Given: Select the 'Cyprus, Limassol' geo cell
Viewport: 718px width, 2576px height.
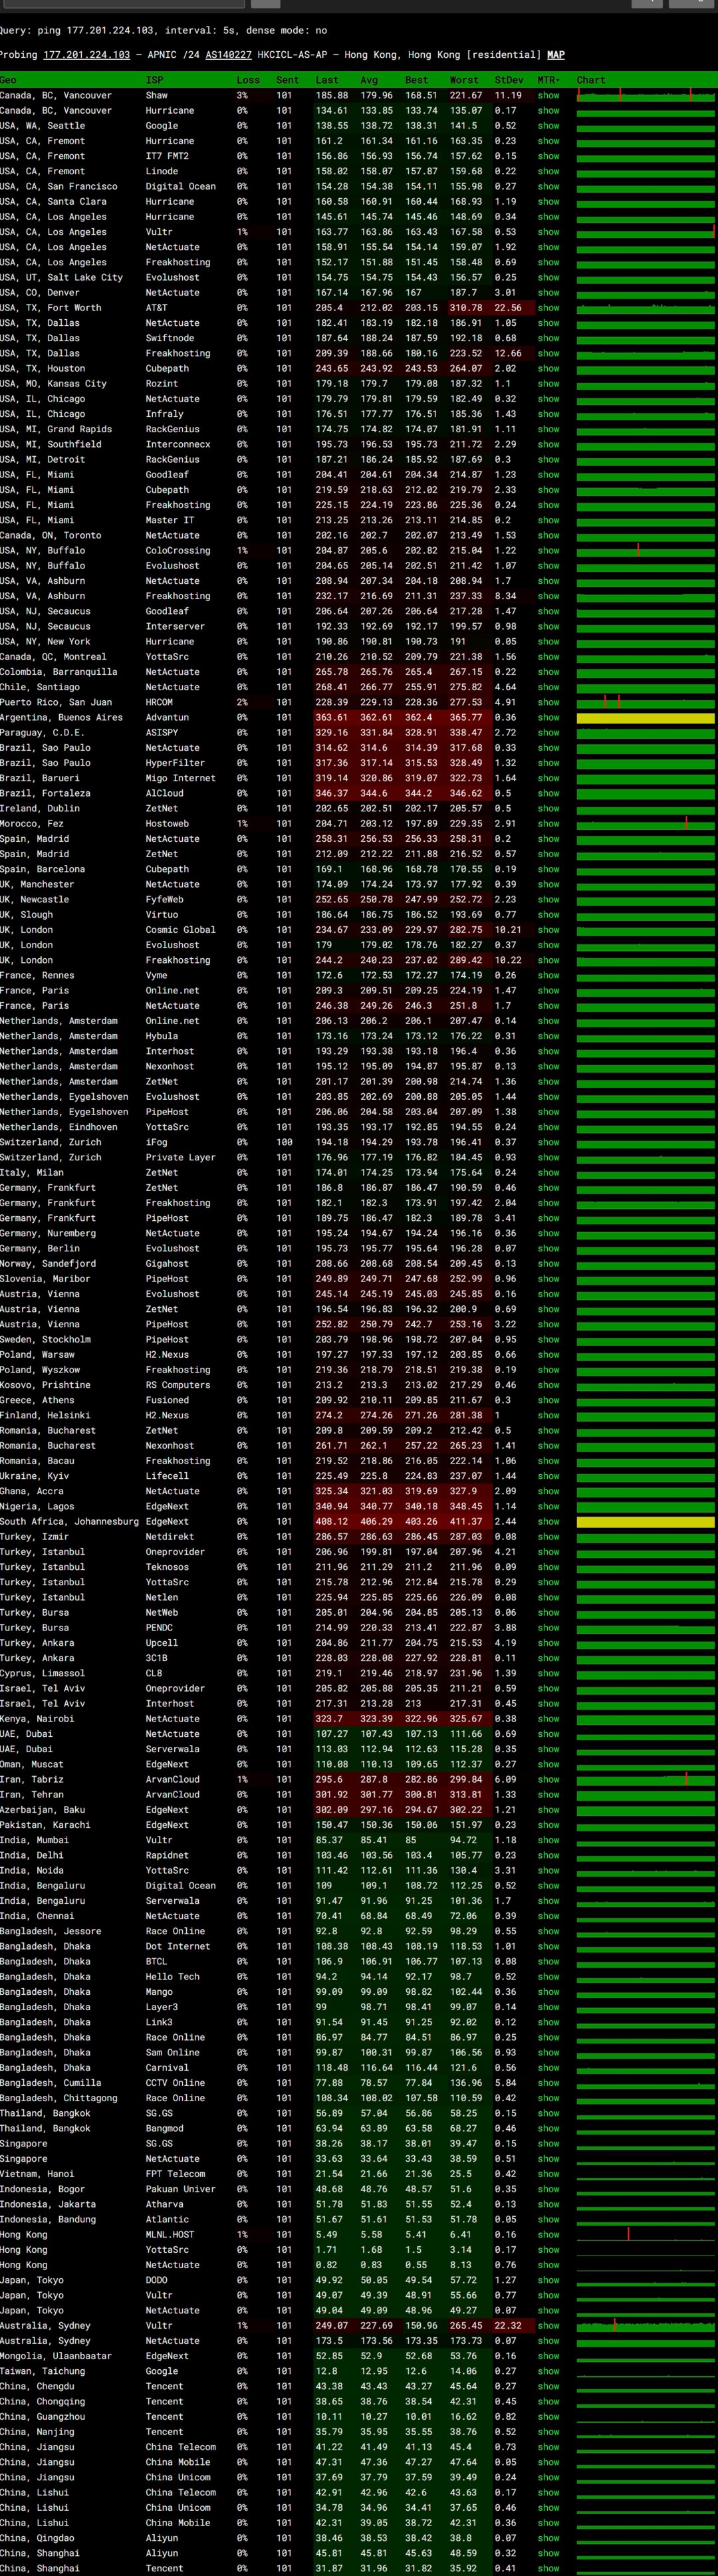Looking at the screenshot, I should (43, 1673).
